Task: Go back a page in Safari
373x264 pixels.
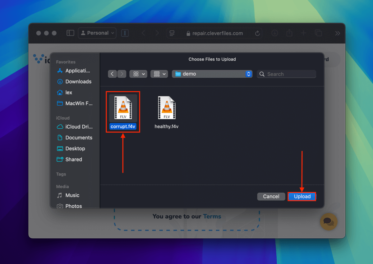Action: (143, 33)
